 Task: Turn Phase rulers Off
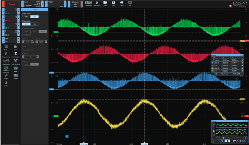pos(26,24)
